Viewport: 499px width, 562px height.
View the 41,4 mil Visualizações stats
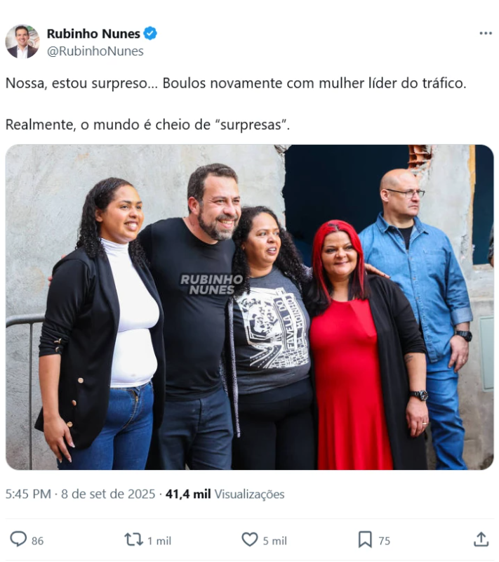(x=225, y=495)
